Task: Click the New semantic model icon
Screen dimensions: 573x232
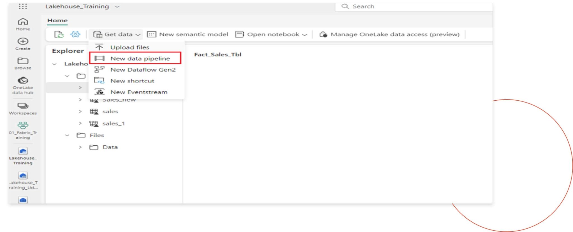Action: pyautogui.click(x=151, y=34)
